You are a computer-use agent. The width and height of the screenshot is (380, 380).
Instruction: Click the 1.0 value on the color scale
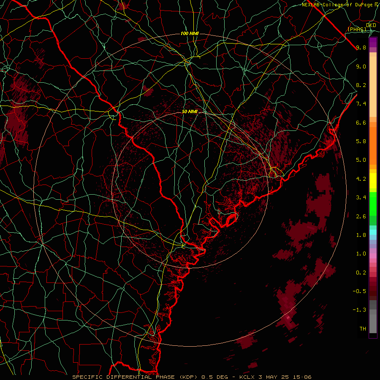point(361,254)
